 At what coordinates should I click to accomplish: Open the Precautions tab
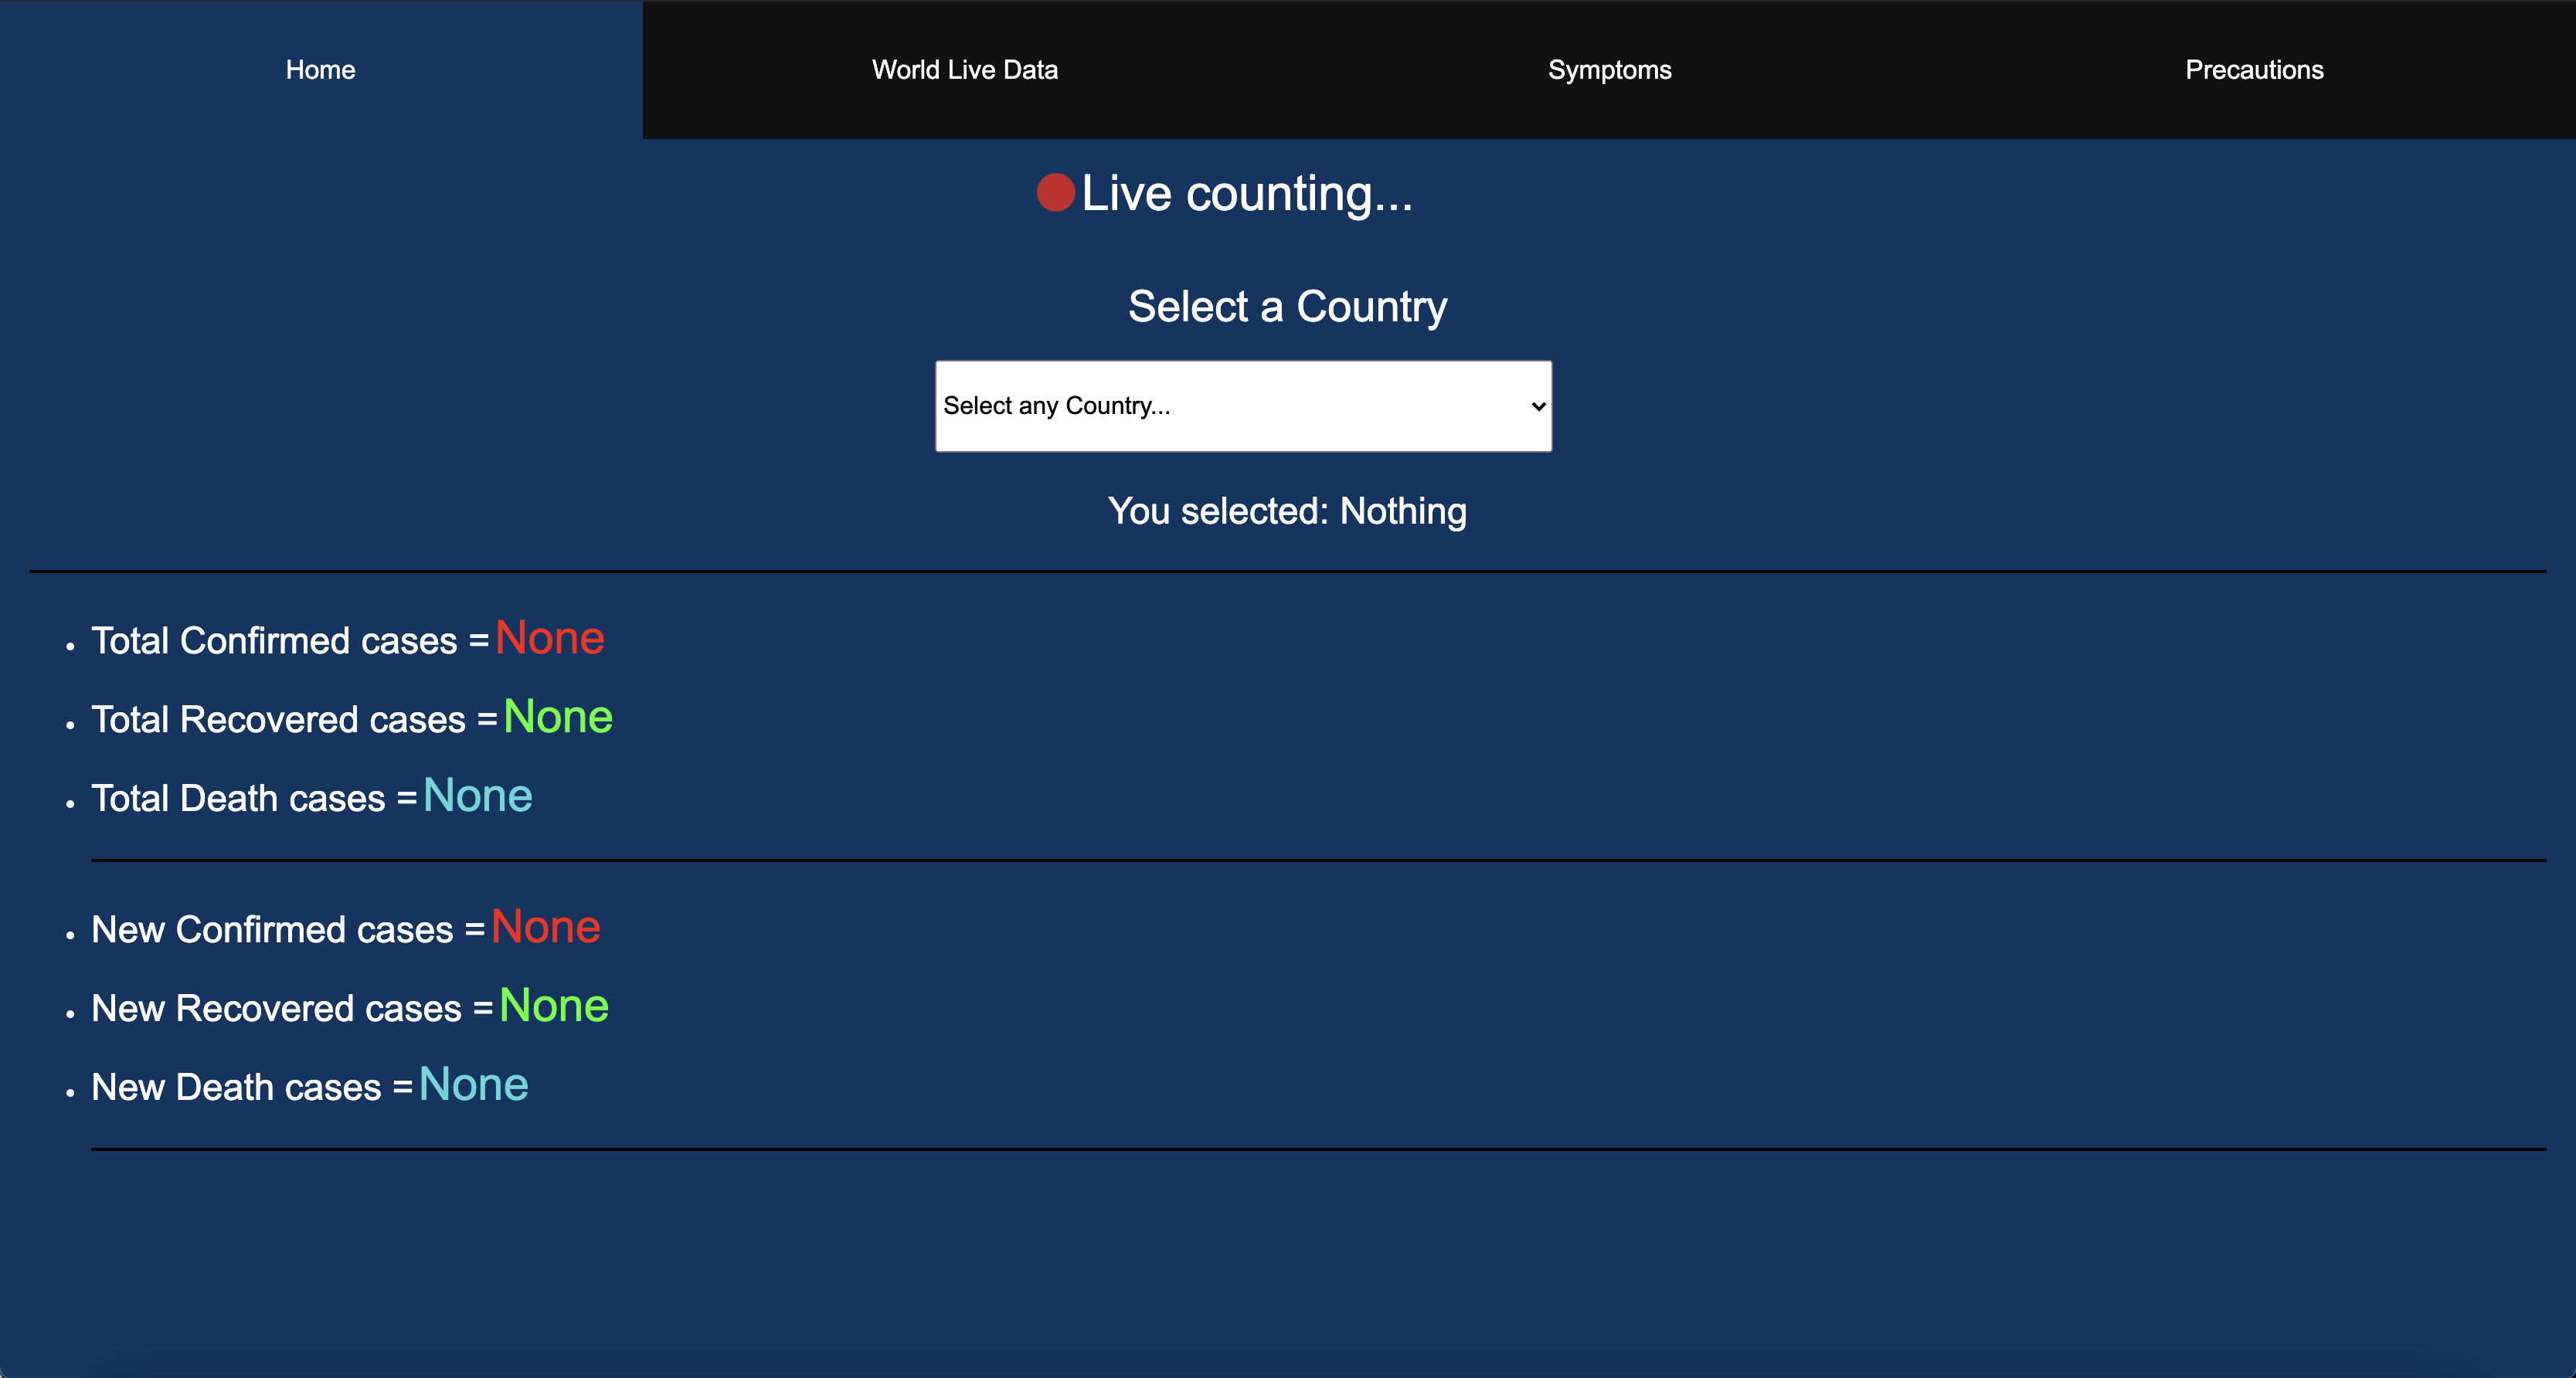point(2253,70)
